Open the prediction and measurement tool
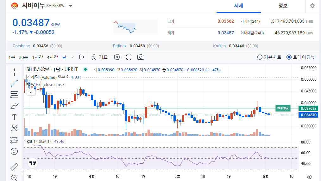Viewport: 321px width, 181px height. pyautogui.click(x=14, y=140)
